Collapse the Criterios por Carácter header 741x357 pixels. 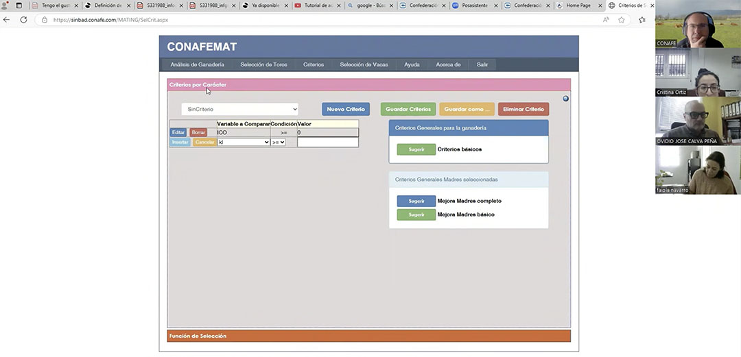(368, 84)
